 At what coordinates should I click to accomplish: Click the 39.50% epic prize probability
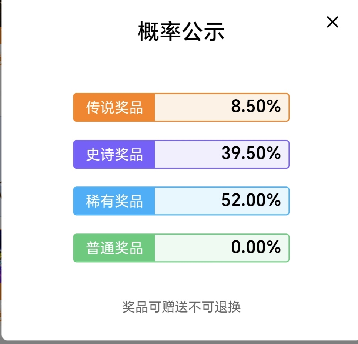click(x=251, y=154)
